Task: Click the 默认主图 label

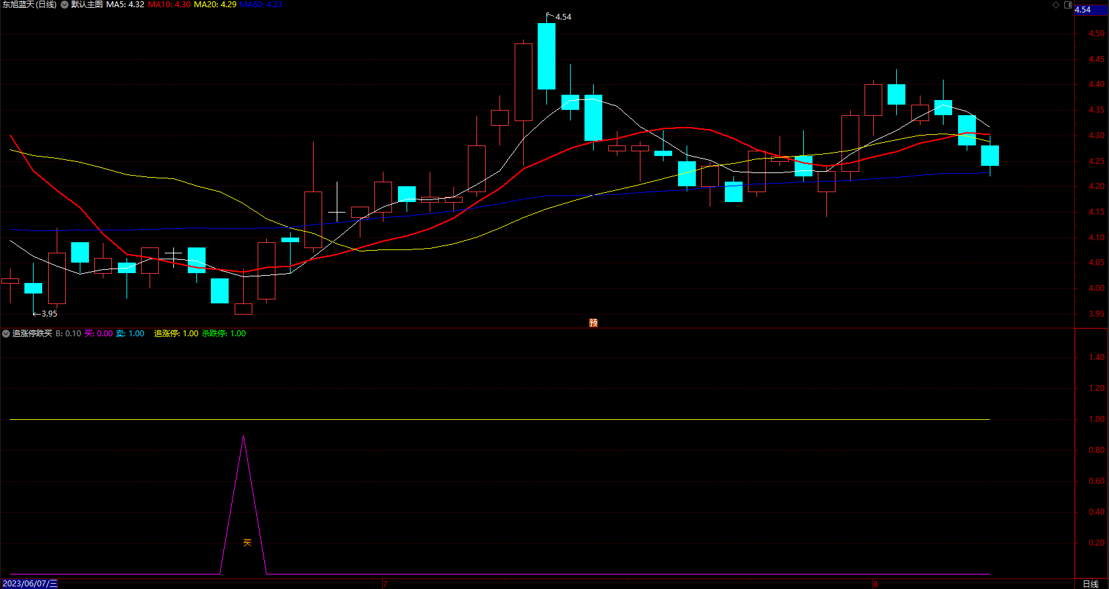Action: pyautogui.click(x=87, y=5)
